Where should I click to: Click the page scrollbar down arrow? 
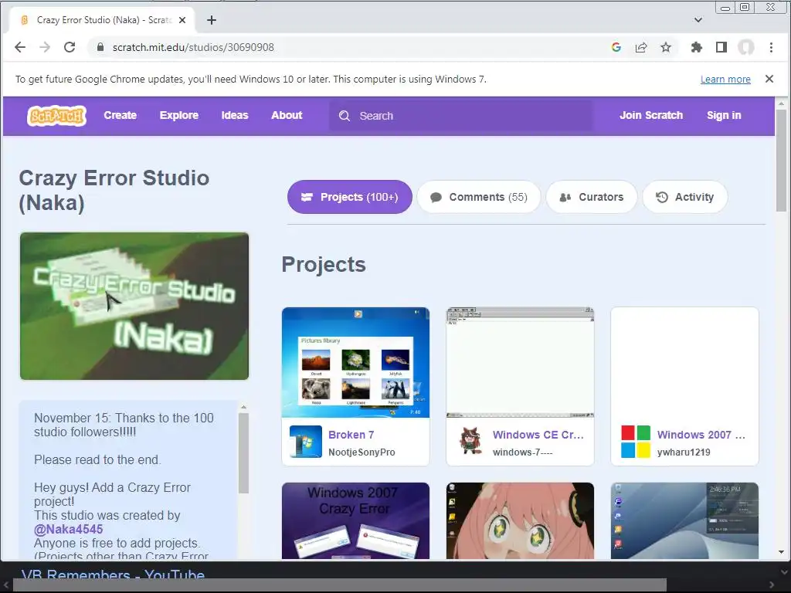tap(781, 553)
